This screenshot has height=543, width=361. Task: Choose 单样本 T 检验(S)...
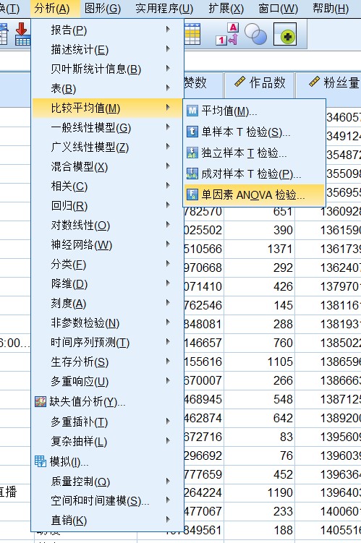pyautogui.click(x=255, y=132)
